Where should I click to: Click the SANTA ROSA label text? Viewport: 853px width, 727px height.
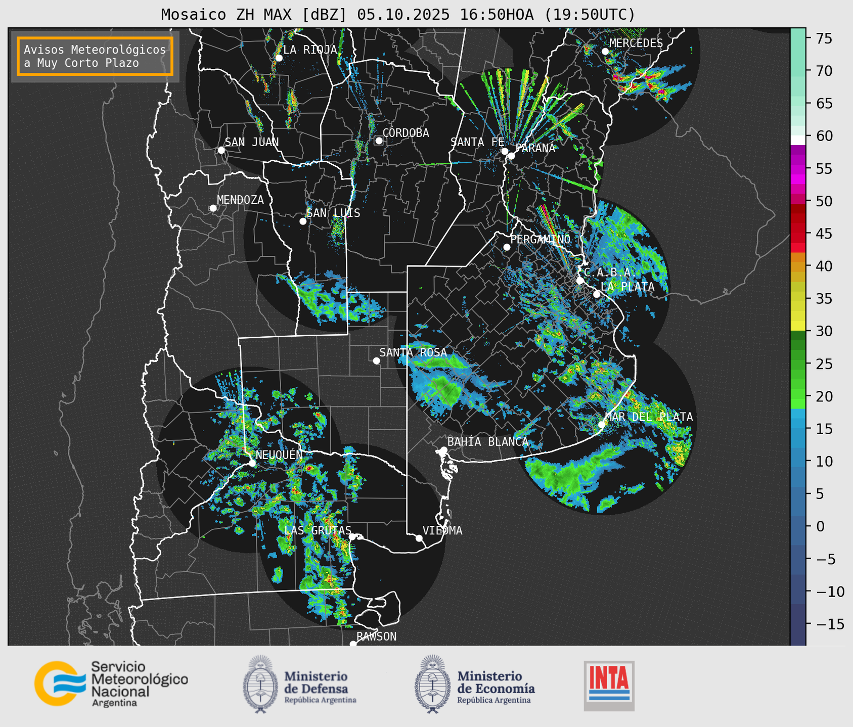tap(413, 353)
